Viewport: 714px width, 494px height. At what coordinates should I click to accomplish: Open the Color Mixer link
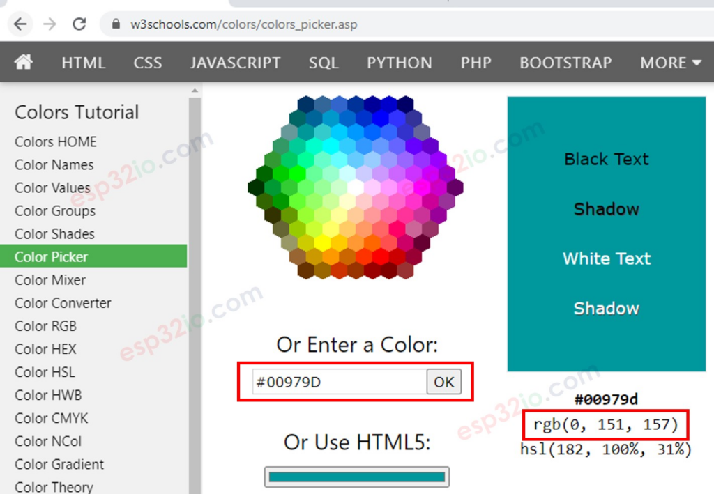tap(50, 280)
